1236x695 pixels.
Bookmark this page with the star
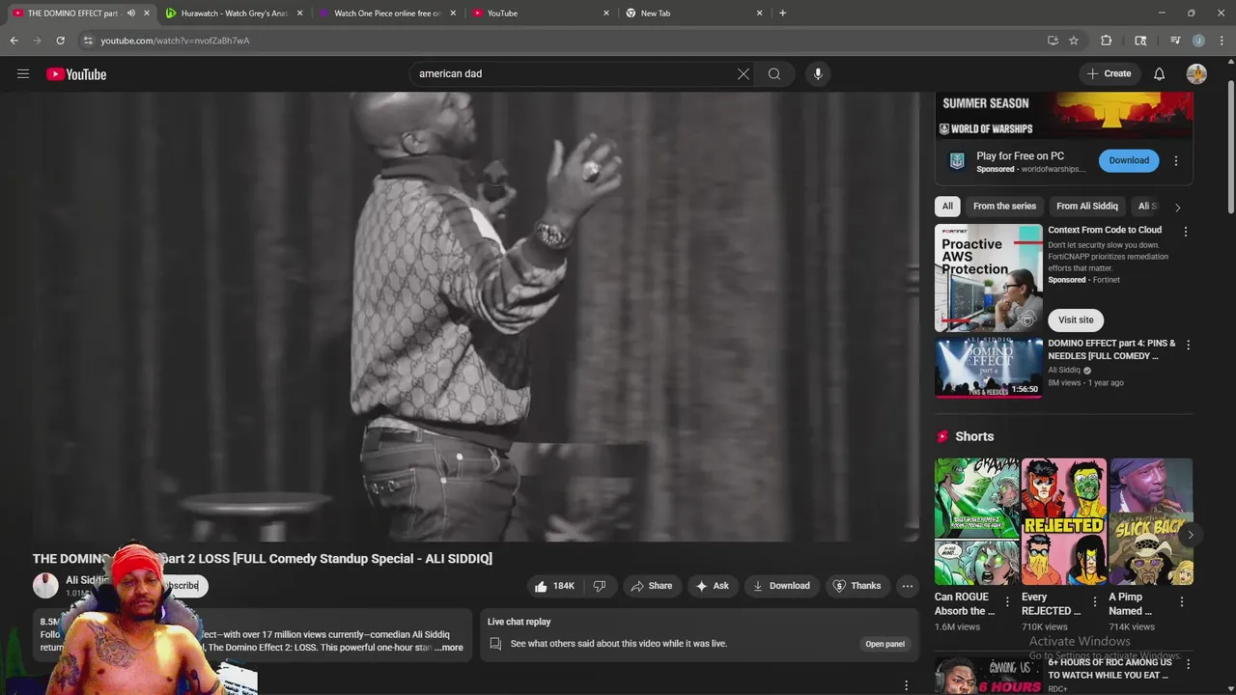(1074, 41)
